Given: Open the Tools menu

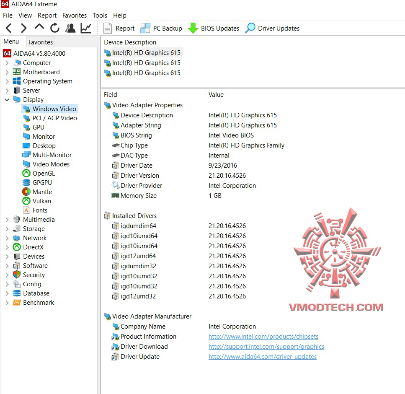Looking at the screenshot, I should click(100, 16).
